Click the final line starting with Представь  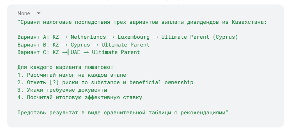tap(123, 113)
